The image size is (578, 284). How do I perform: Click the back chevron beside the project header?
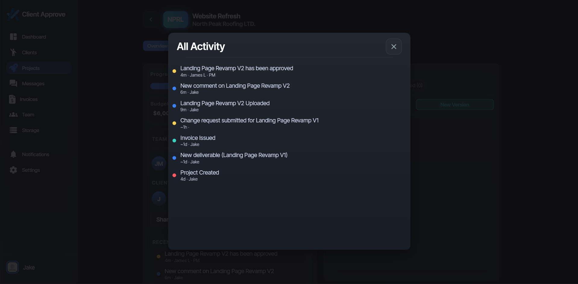coord(151,19)
